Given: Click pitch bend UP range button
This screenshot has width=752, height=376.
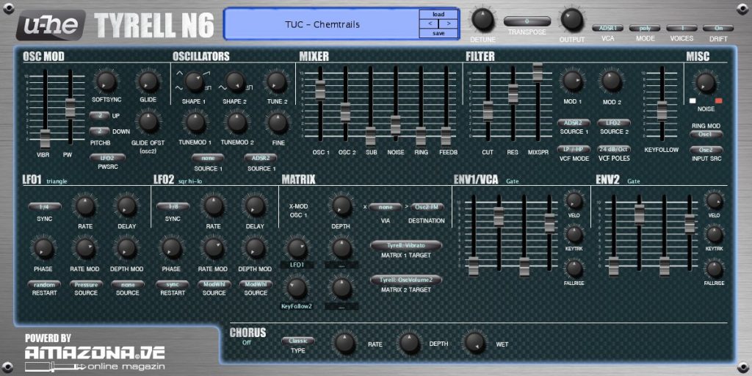Looking at the screenshot, I should pos(100,115).
